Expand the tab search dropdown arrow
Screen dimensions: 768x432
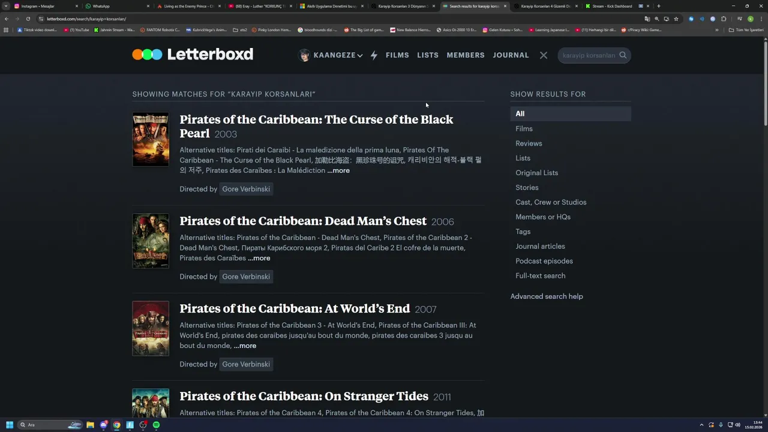6,6
